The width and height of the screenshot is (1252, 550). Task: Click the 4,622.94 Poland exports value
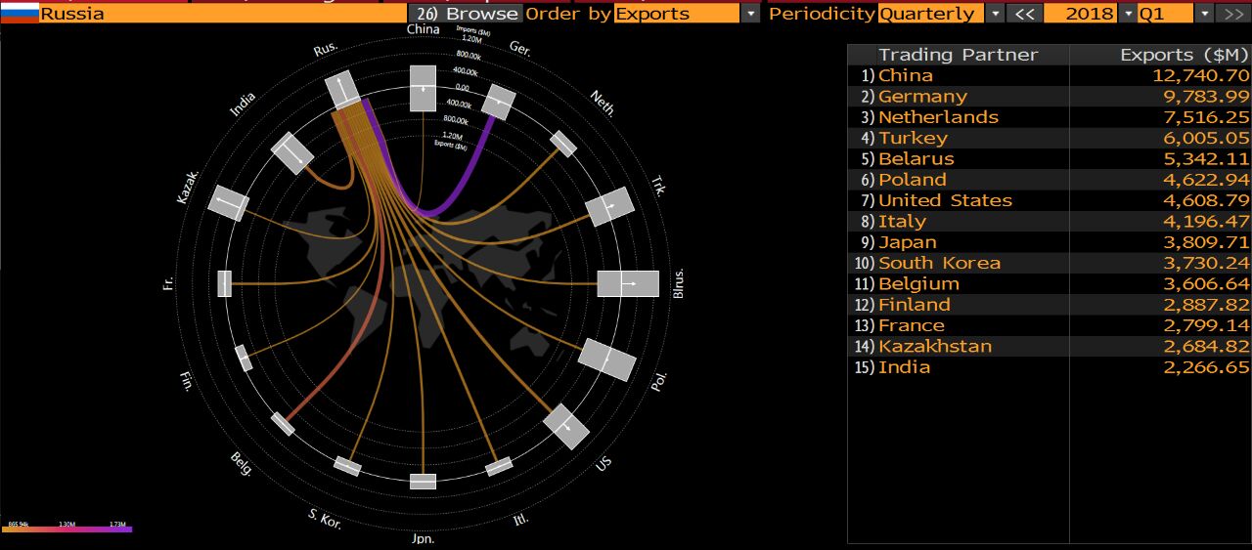pyautogui.click(x=1206, y=180)
